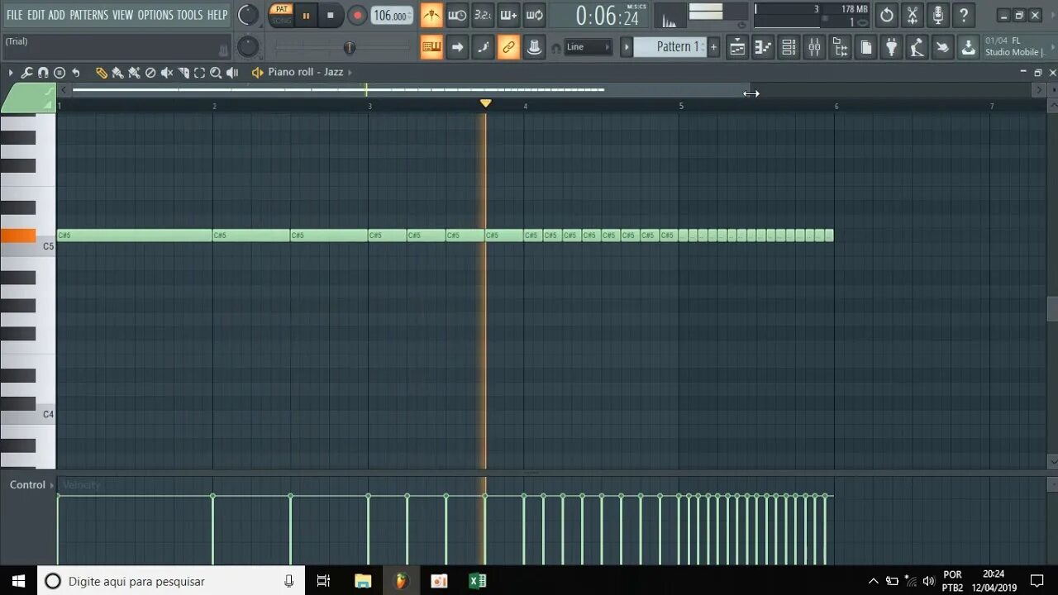The height and width of the screenshot is (595, 1058).
Task: Open the Line snap dropdown
Action: click(588, 47)
